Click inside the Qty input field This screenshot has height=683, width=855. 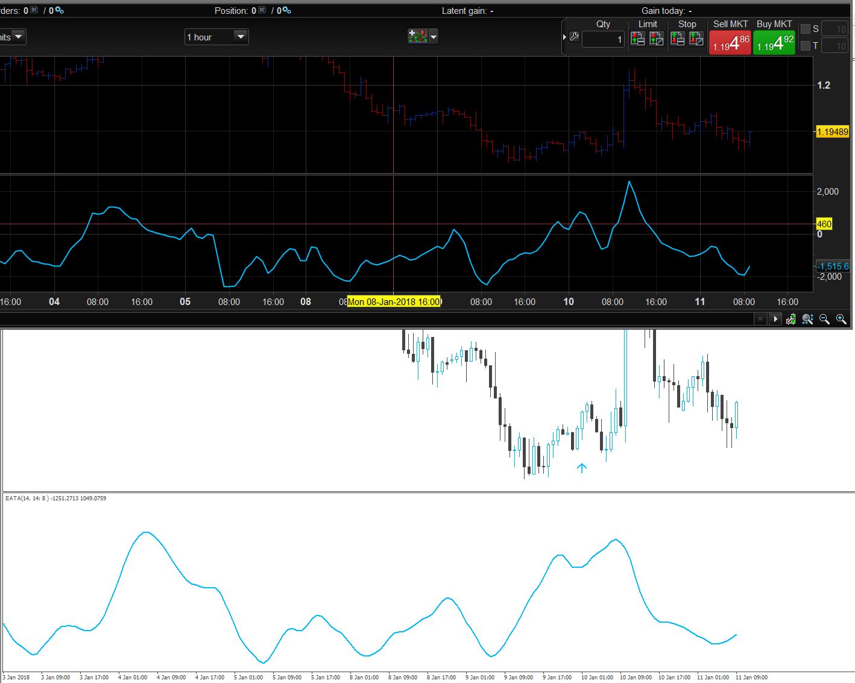[x=602, y=39]
